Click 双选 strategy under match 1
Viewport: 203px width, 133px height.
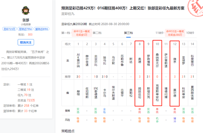78,111
